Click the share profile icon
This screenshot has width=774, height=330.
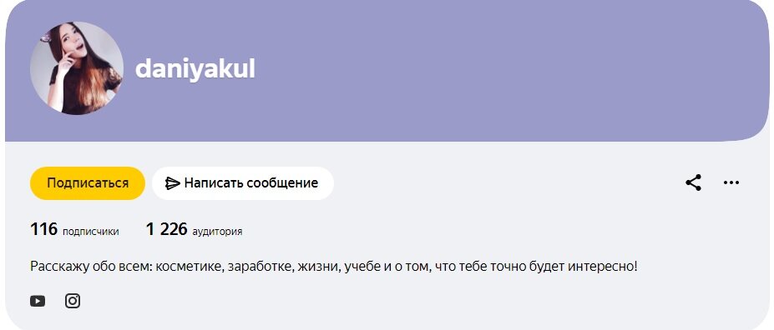tap(694, 182)
